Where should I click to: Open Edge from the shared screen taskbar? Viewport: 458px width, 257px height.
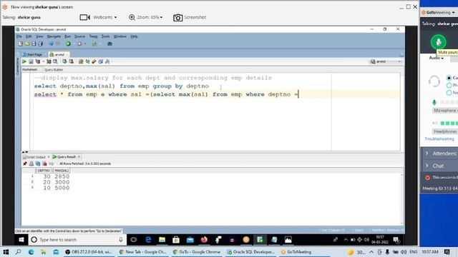(148, 240)
